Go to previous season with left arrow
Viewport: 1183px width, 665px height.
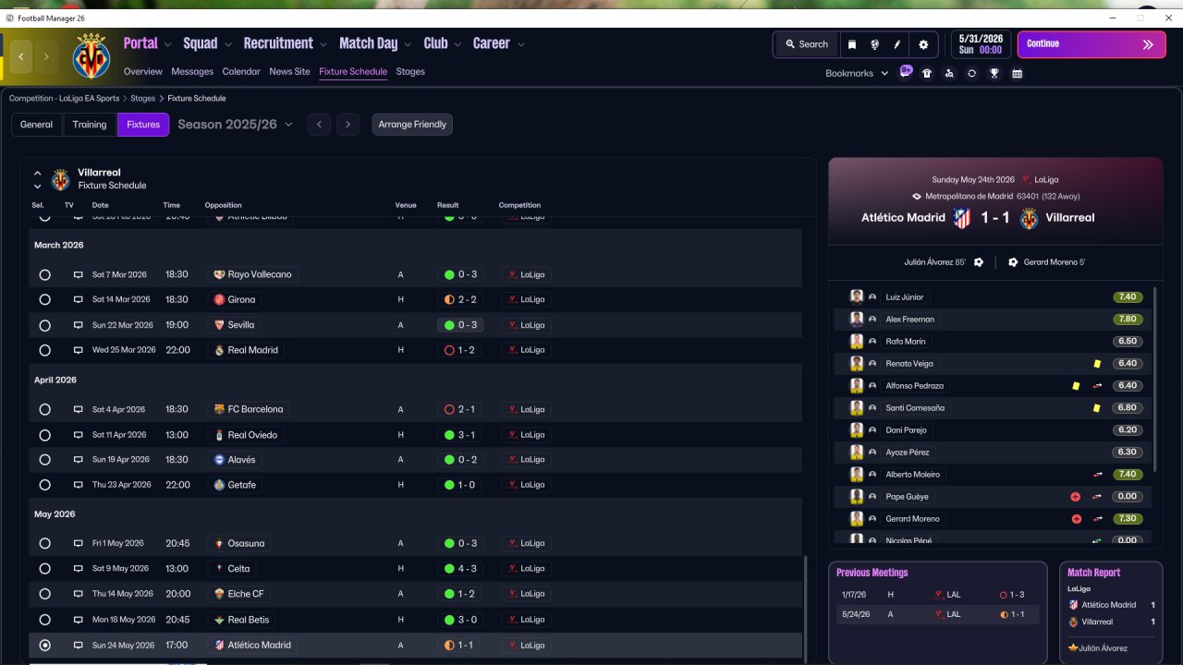[x=319, y=125]
